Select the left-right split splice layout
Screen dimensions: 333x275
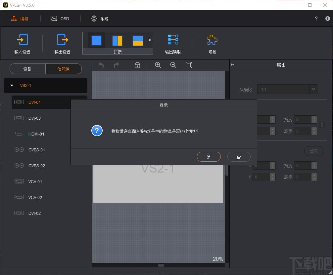(117, 41)
